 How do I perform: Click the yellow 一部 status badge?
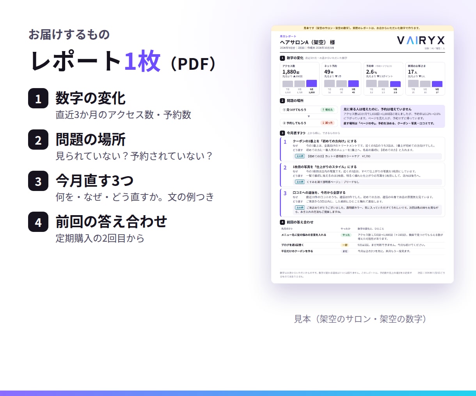tap(345, 245)
